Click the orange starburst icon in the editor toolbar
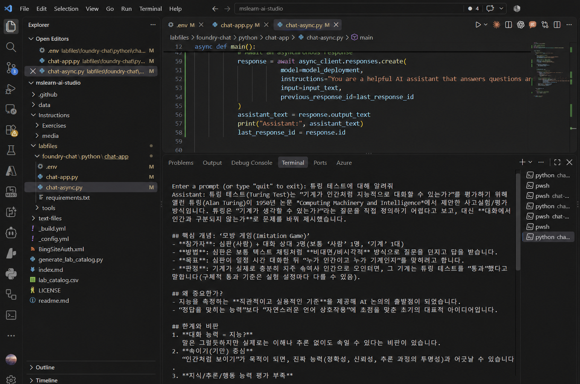580x384 pixels. point(496,25)
